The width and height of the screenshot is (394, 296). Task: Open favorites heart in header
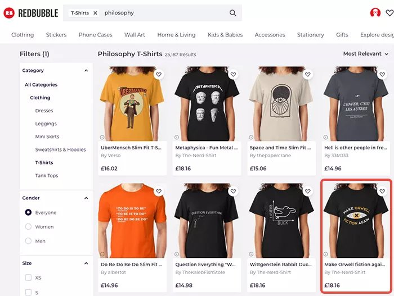tap(389, 13)
